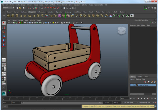This screenshot has height=110, width=158.
Task: Open the File menu
Action: tap(3, 5)
